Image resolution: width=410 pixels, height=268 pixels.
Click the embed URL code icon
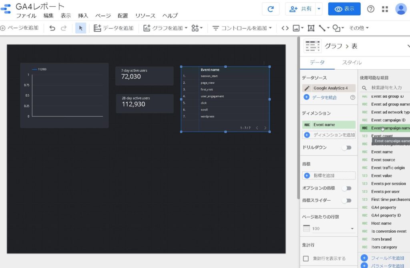tap(285, 28)
